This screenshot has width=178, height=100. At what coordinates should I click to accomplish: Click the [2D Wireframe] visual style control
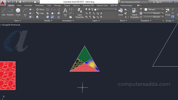tap(14, 25)
